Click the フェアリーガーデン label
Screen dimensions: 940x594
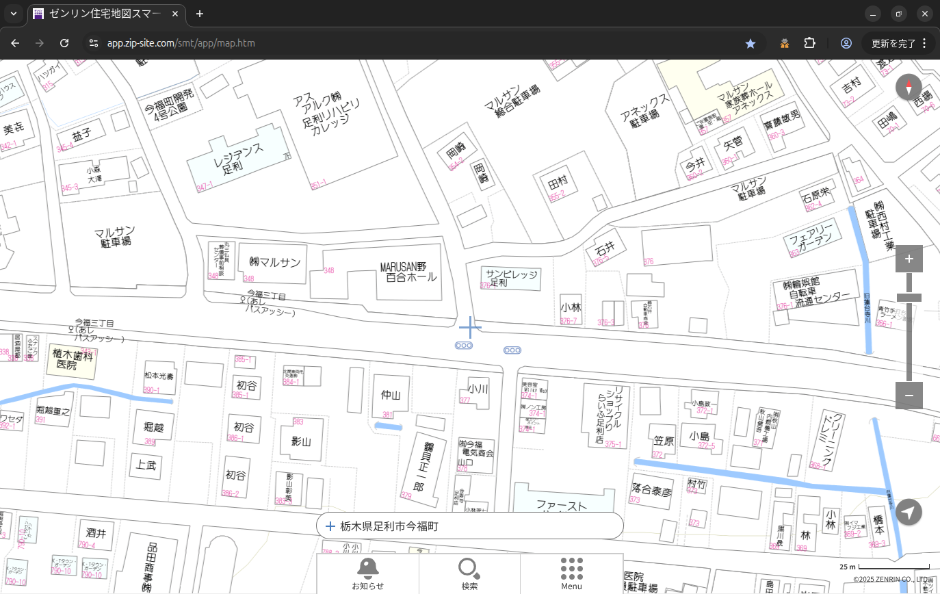coord(812,237)
